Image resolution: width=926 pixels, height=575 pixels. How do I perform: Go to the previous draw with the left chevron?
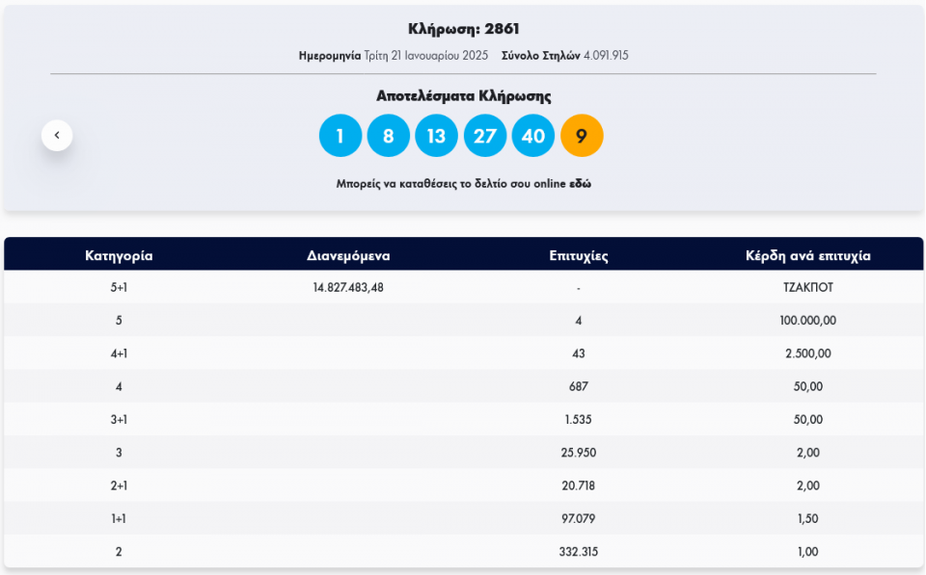(57, 136)
